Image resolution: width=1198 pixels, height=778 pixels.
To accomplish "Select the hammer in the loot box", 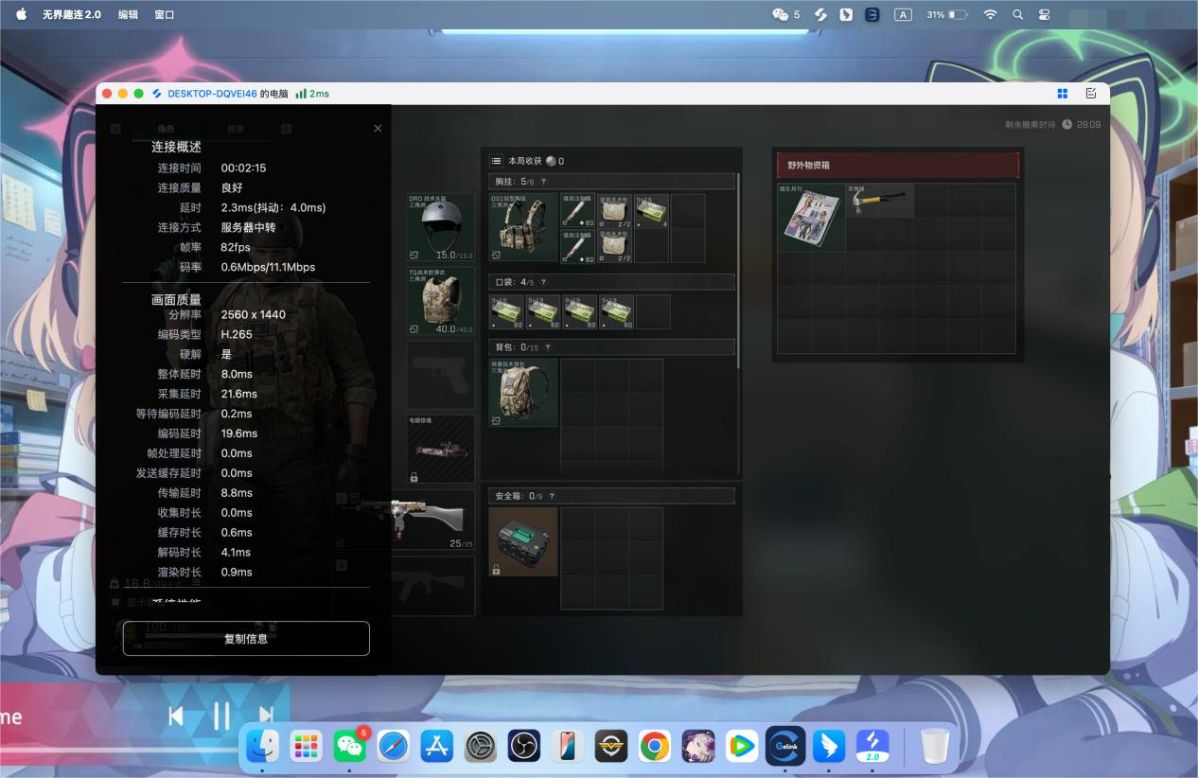I will (879, 200).
